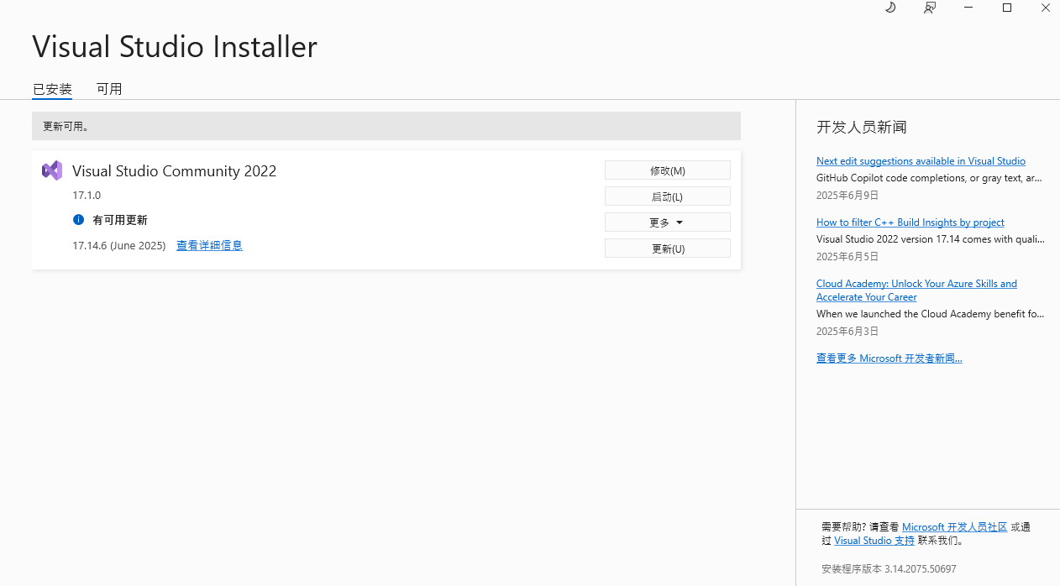
Task: Click the Visual Studio Community purple logo
Action: [x=51, y=170]
